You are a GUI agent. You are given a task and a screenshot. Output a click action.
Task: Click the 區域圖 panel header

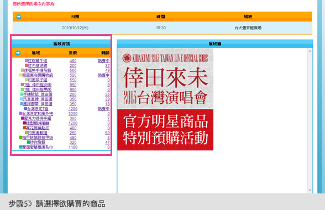(x=215, y=44)
